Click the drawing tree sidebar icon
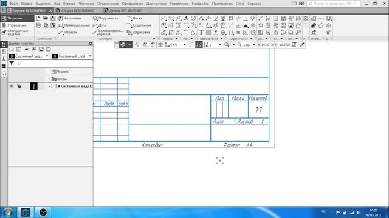 coord(4,45)
